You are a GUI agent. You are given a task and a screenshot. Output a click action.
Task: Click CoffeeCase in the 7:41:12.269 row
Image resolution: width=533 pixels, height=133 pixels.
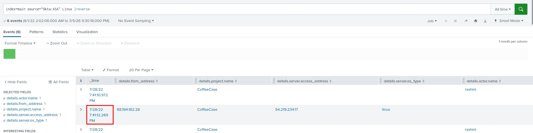pyautogui.click(x=207, y=109)
